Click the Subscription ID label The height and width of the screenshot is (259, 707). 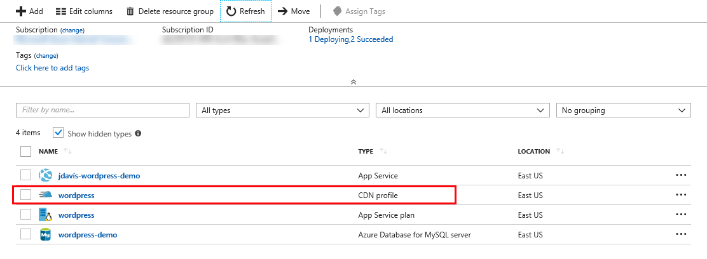click(188, 30)
